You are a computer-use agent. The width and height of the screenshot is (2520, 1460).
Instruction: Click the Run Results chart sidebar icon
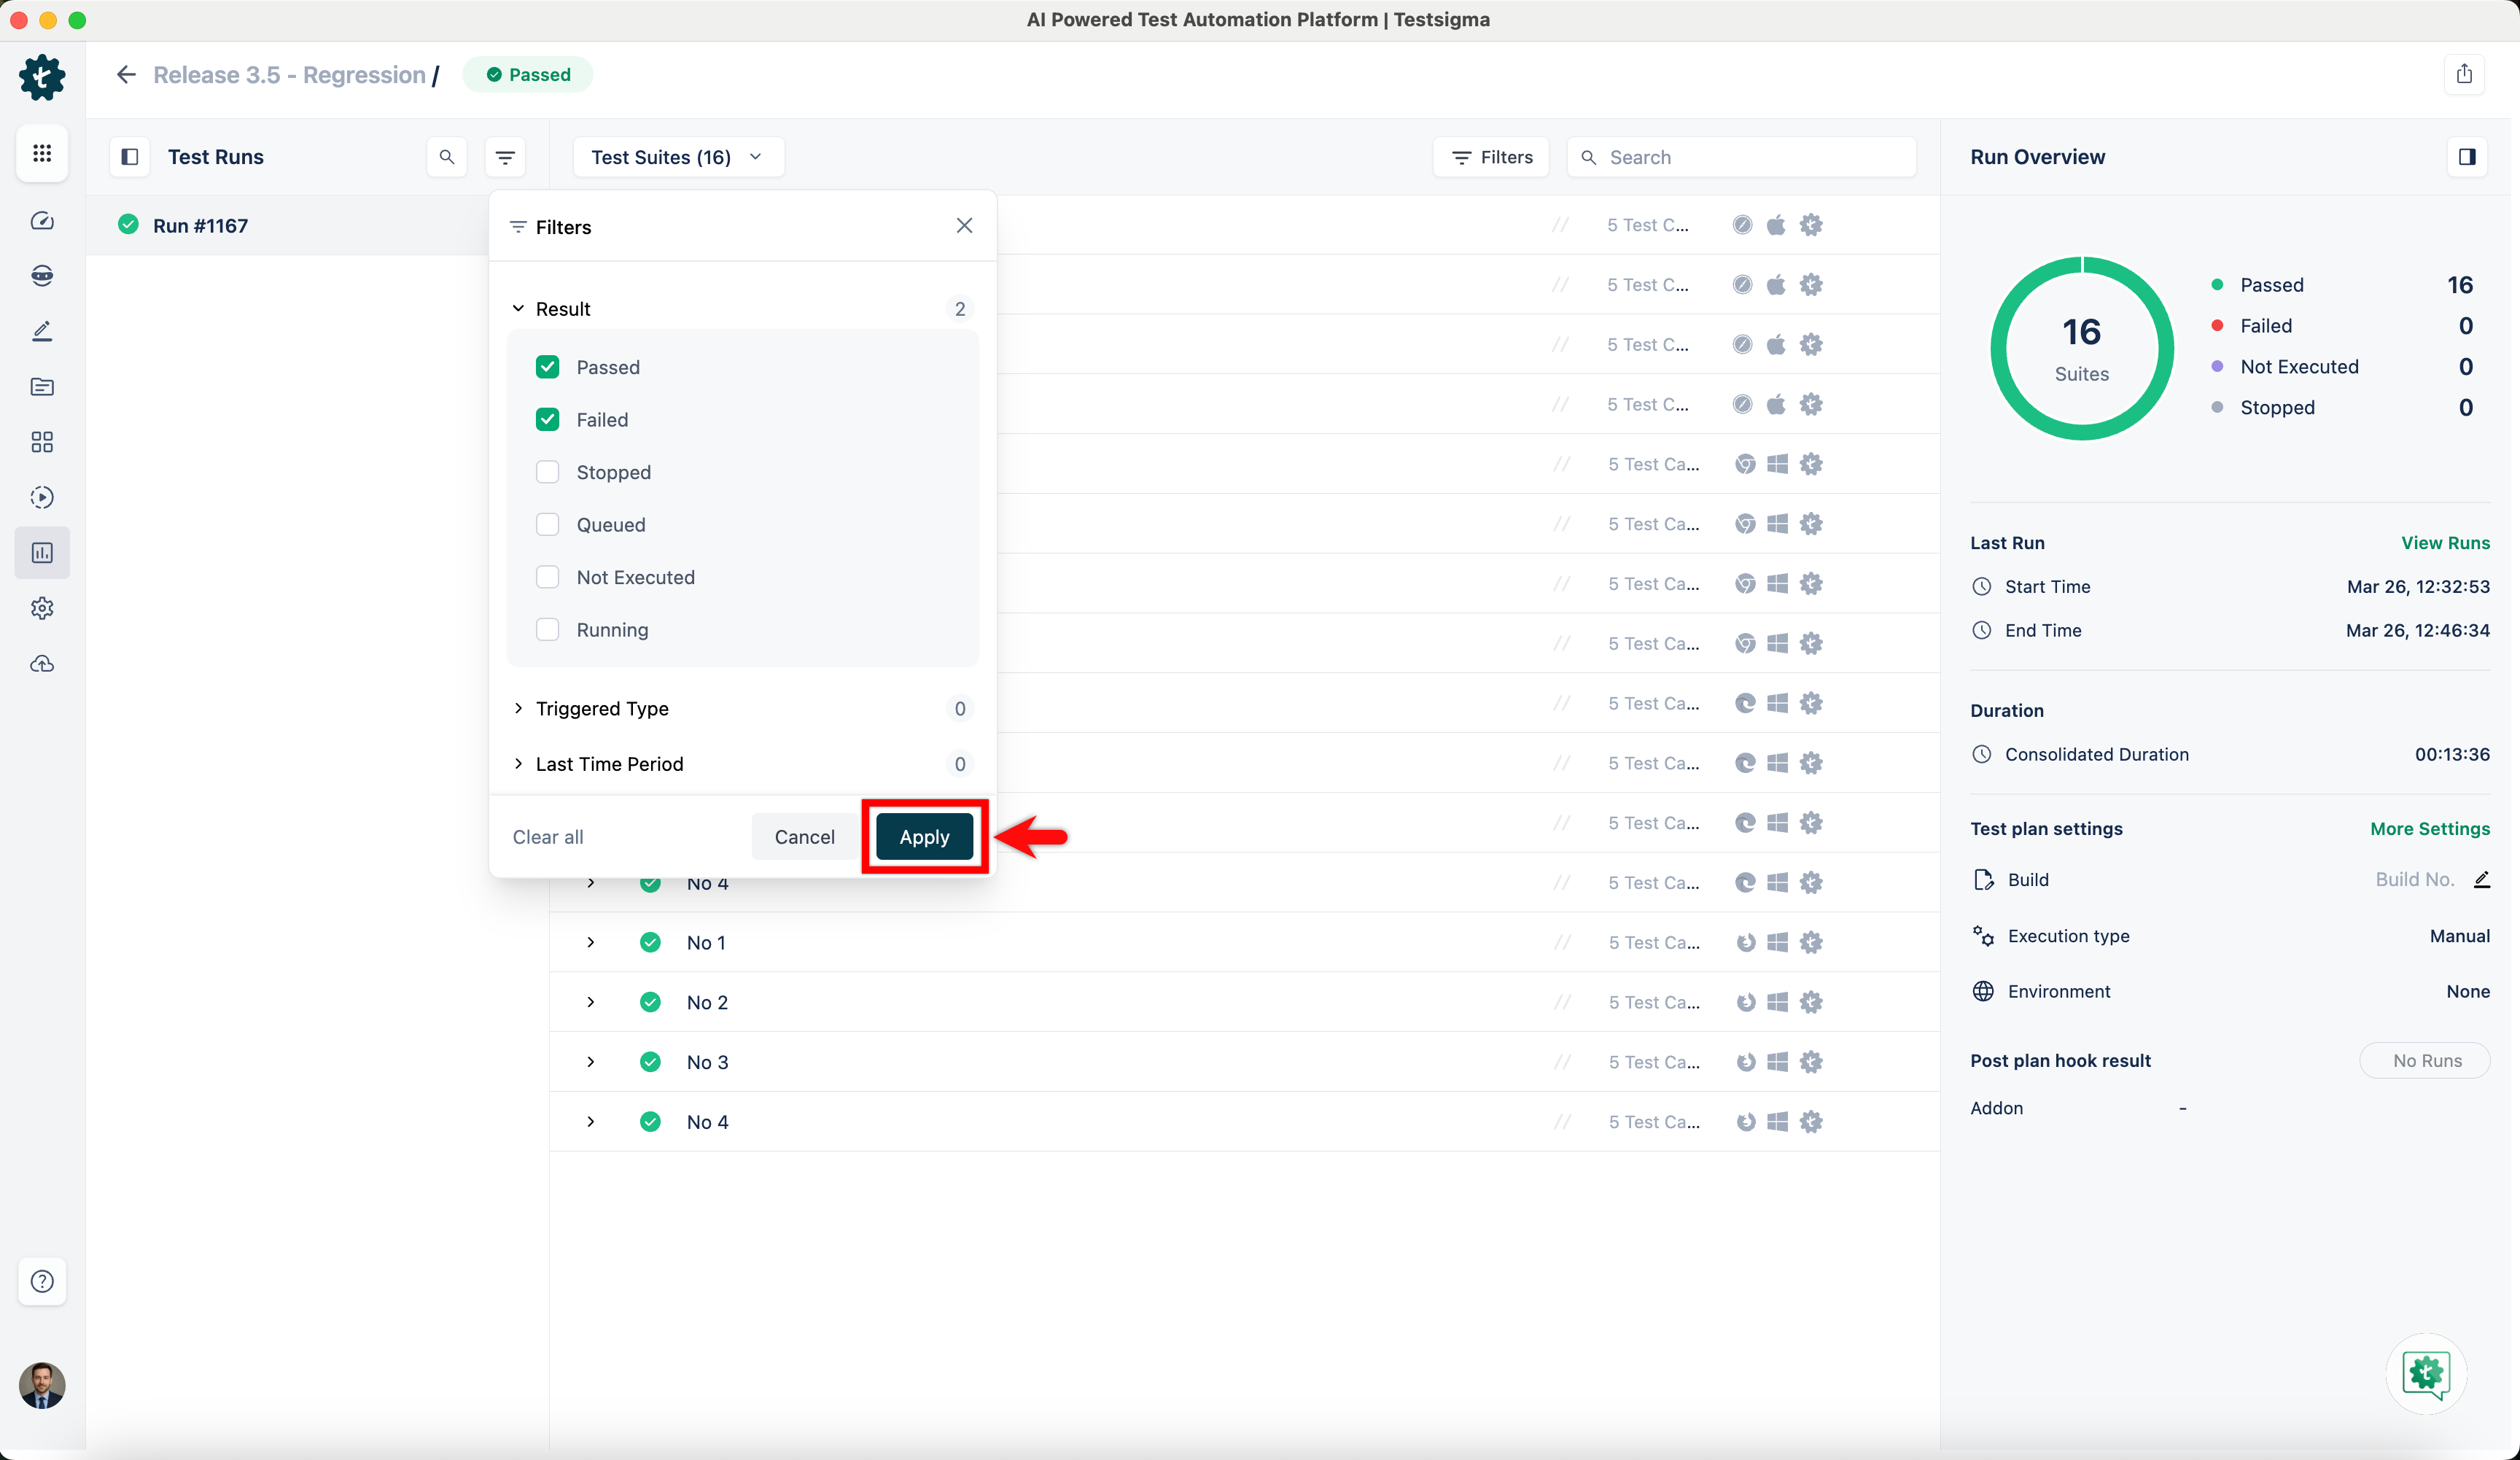[x=42, y=553]
